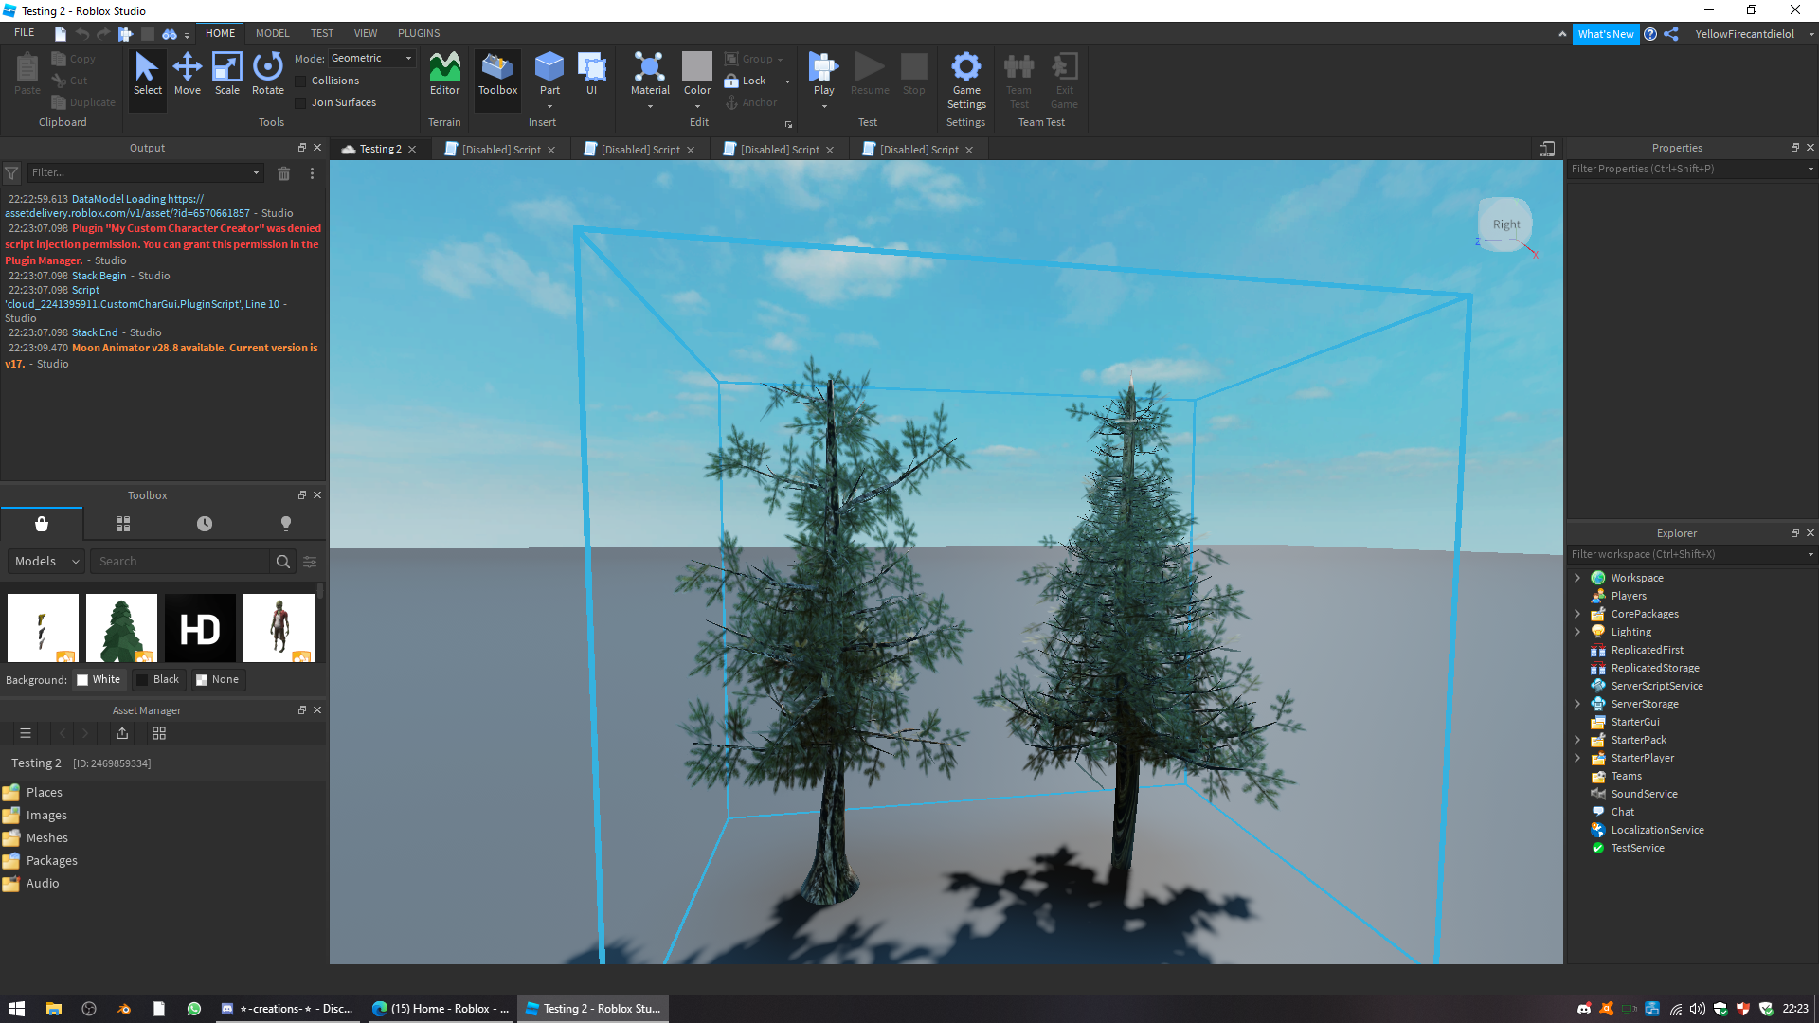Click the Toolbox search magnifier icon
This screenshot has width=1819, height=1023.
282,562
